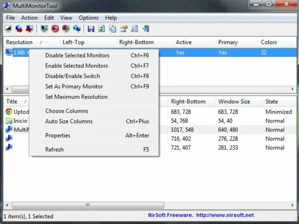The height and width of the screenshot is (224, 299).
Task: Click the '1017, 548' cell
Action: [x=182, y=130]
